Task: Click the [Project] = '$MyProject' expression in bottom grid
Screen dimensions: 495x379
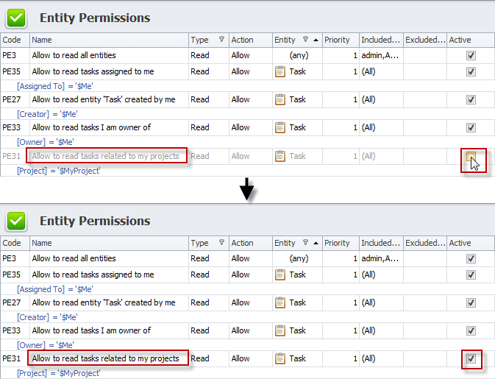Action: pos(58,373)
